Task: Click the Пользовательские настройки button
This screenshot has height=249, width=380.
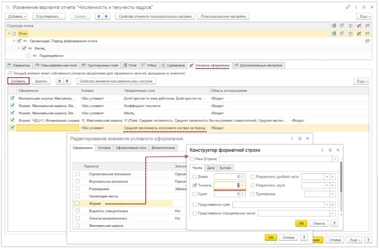Action: (x=223, y=16)
